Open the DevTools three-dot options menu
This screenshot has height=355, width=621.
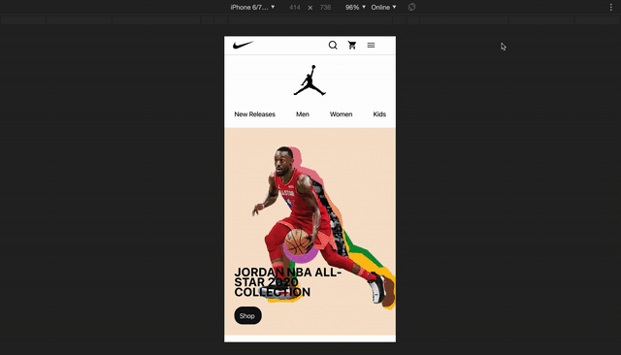tap(610, 7)
